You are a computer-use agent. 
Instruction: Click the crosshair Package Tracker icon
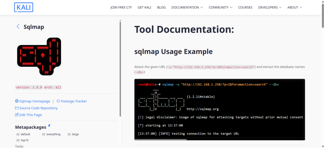(x=58, y=101)
